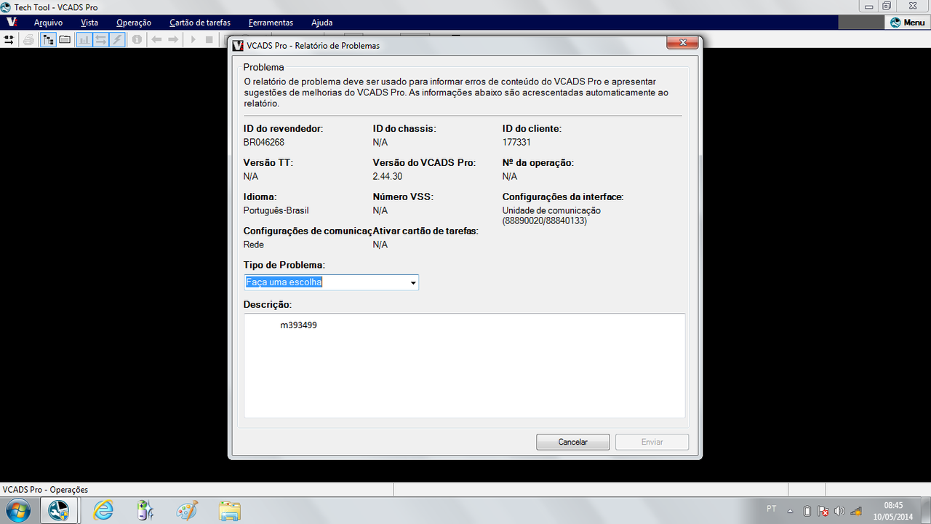931x524 pixels.
Task: Click the grayed printer toolbar icon
Action: coord(29,39)
